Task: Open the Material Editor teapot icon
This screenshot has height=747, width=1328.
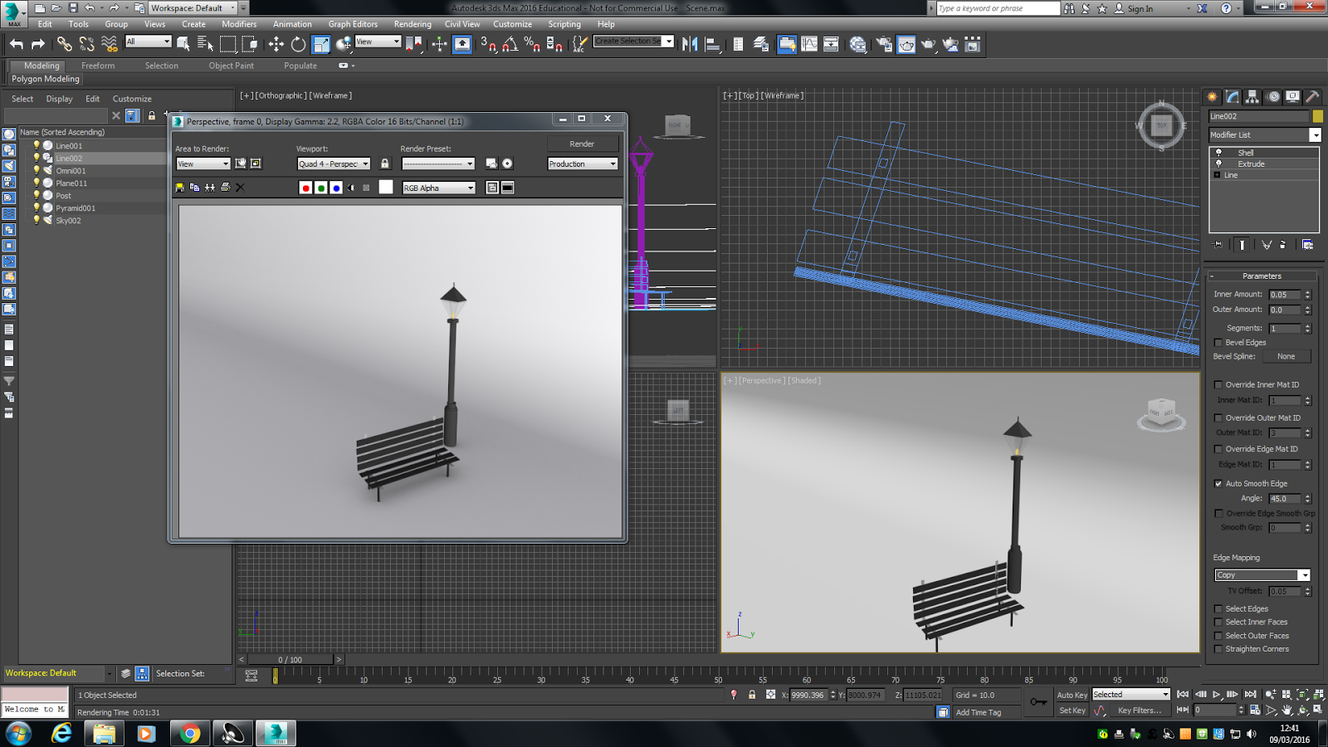Action: tap(858, 44)
